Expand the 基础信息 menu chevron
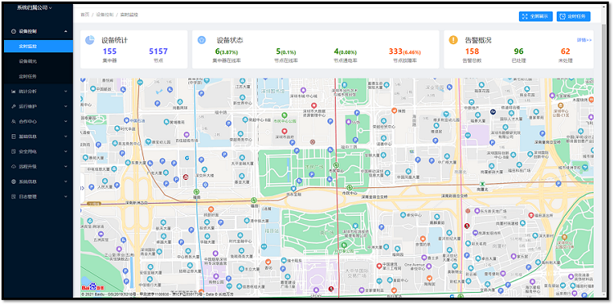 pos(65,137)
